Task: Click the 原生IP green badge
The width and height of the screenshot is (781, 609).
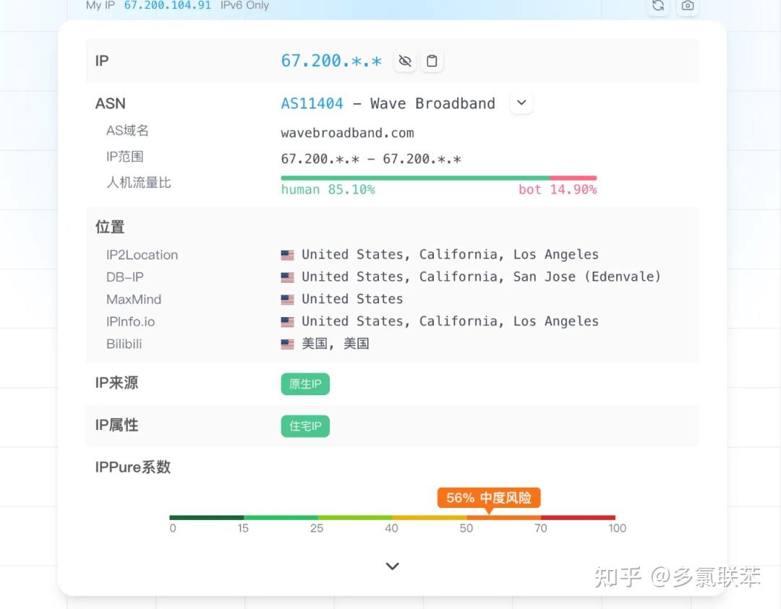Action: (x=305, y=384)
